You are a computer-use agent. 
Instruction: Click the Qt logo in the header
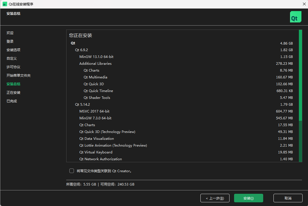pyautogui.click(x=296, y=17)
